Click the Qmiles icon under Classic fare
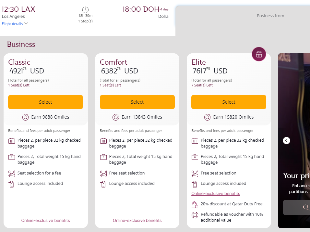This screenshot has height=232, width=310. 26,117
